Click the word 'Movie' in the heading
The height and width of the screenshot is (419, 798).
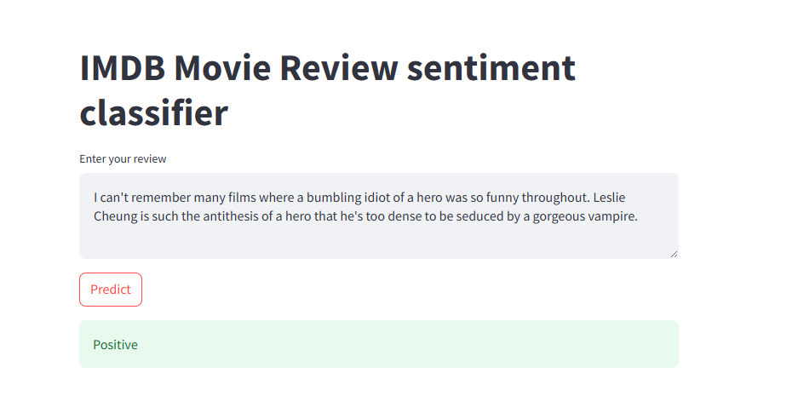(222, 68)
